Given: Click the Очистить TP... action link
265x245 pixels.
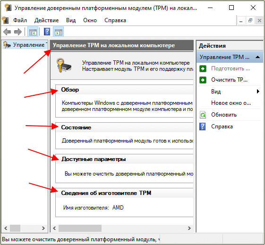Looking at the screenshot, I should coord(230,80).
